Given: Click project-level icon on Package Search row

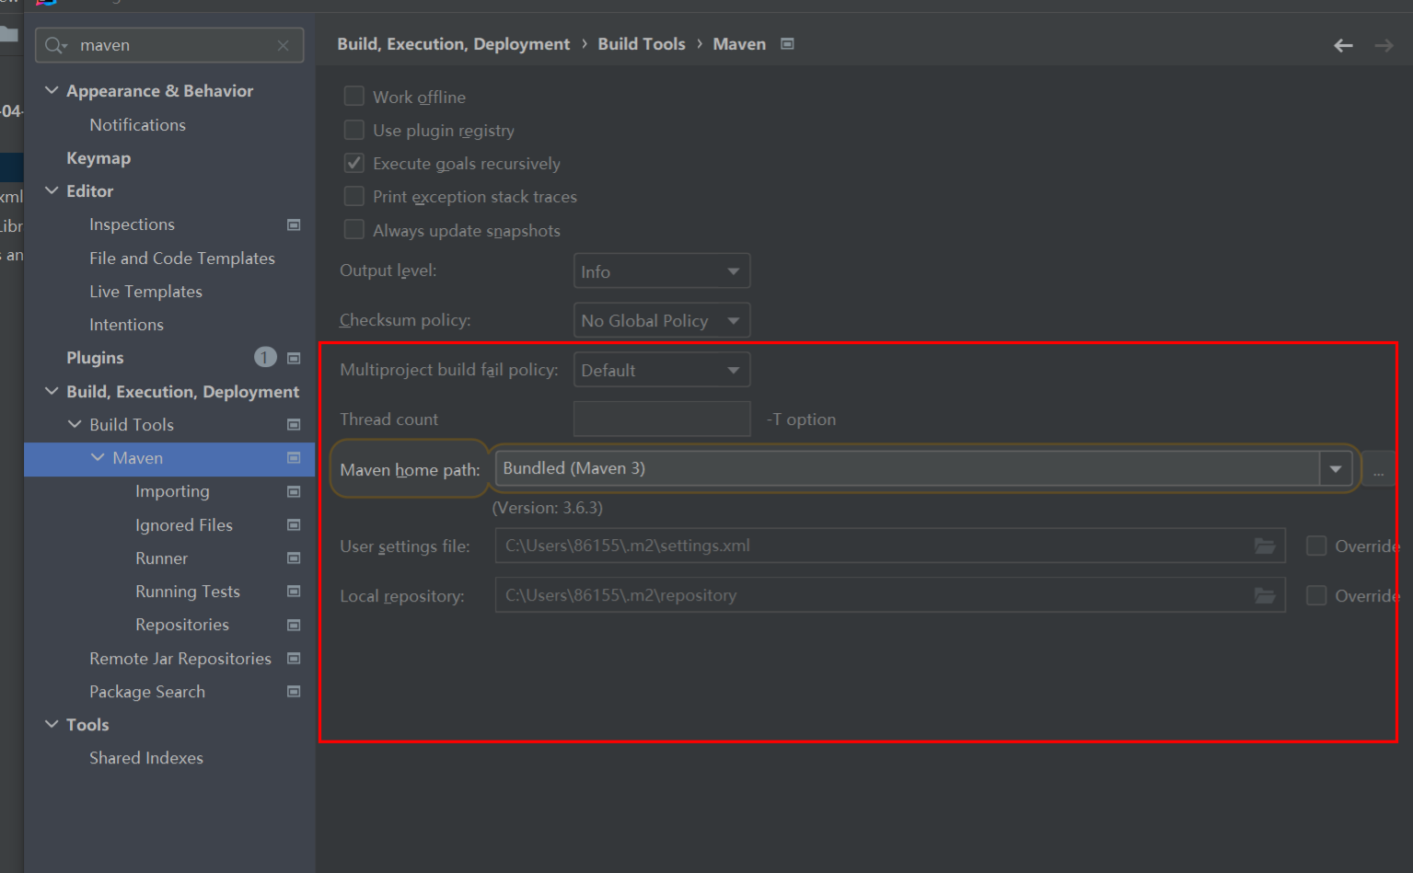Looking at the screenshot, I should pos(294,691).
